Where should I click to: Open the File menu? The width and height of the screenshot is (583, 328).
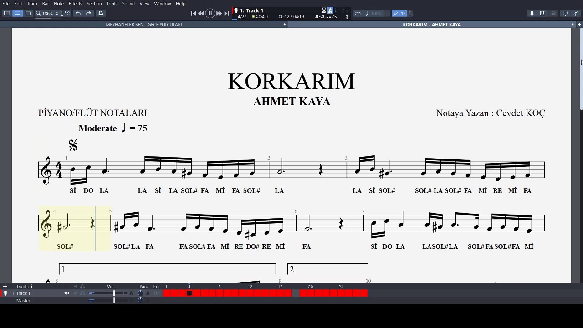pos(6,3)
